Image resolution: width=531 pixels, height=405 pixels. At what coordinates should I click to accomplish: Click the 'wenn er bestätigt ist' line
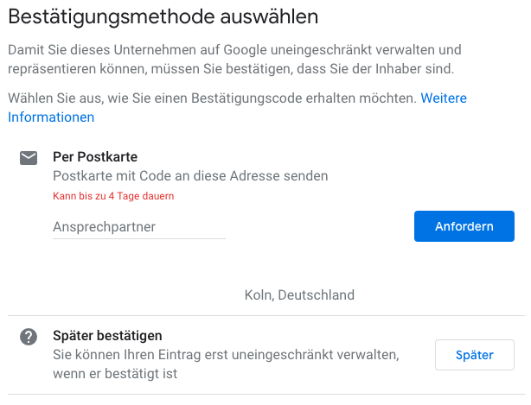click(x=115, y=374)
